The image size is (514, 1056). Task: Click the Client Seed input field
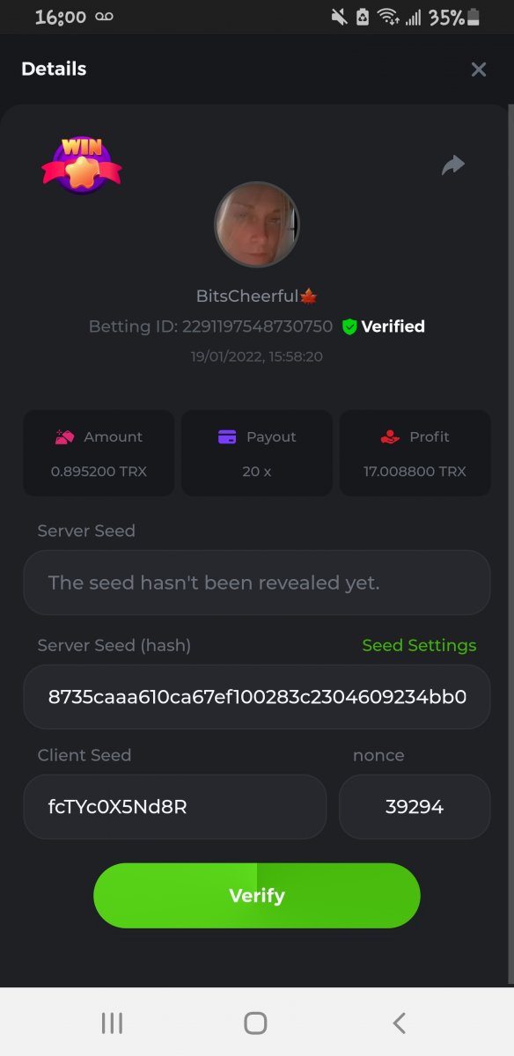pyautogui.click(x=175, y=807)
